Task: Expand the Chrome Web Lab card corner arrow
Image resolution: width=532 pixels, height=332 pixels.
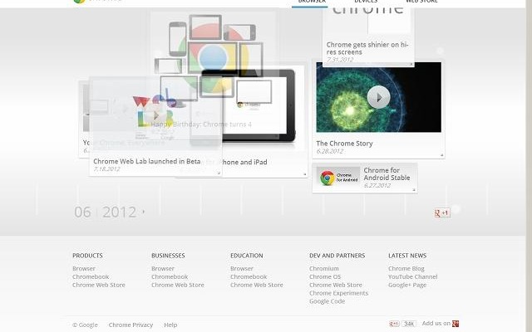Action: [x=219, y=173]
